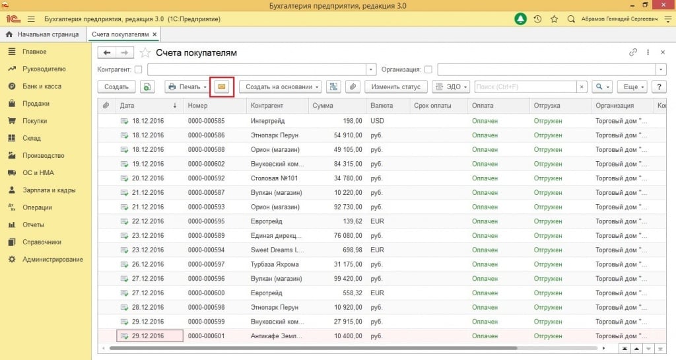676x360 pixels.
Task: Add Счета покупателям to favorites with star
Action: pyautogui.click(x=145, y=53)
